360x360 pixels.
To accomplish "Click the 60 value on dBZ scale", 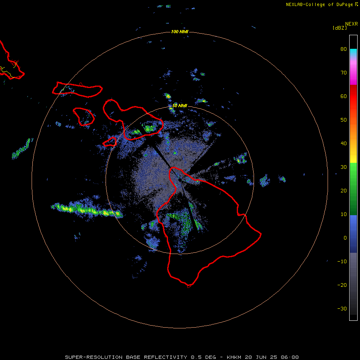I will (344, 96).
